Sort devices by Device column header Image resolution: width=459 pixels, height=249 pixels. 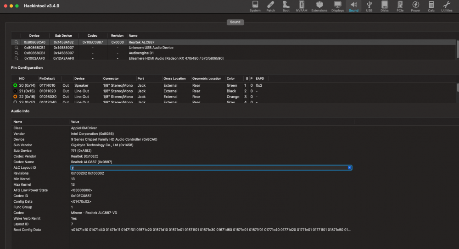point(34,36)
